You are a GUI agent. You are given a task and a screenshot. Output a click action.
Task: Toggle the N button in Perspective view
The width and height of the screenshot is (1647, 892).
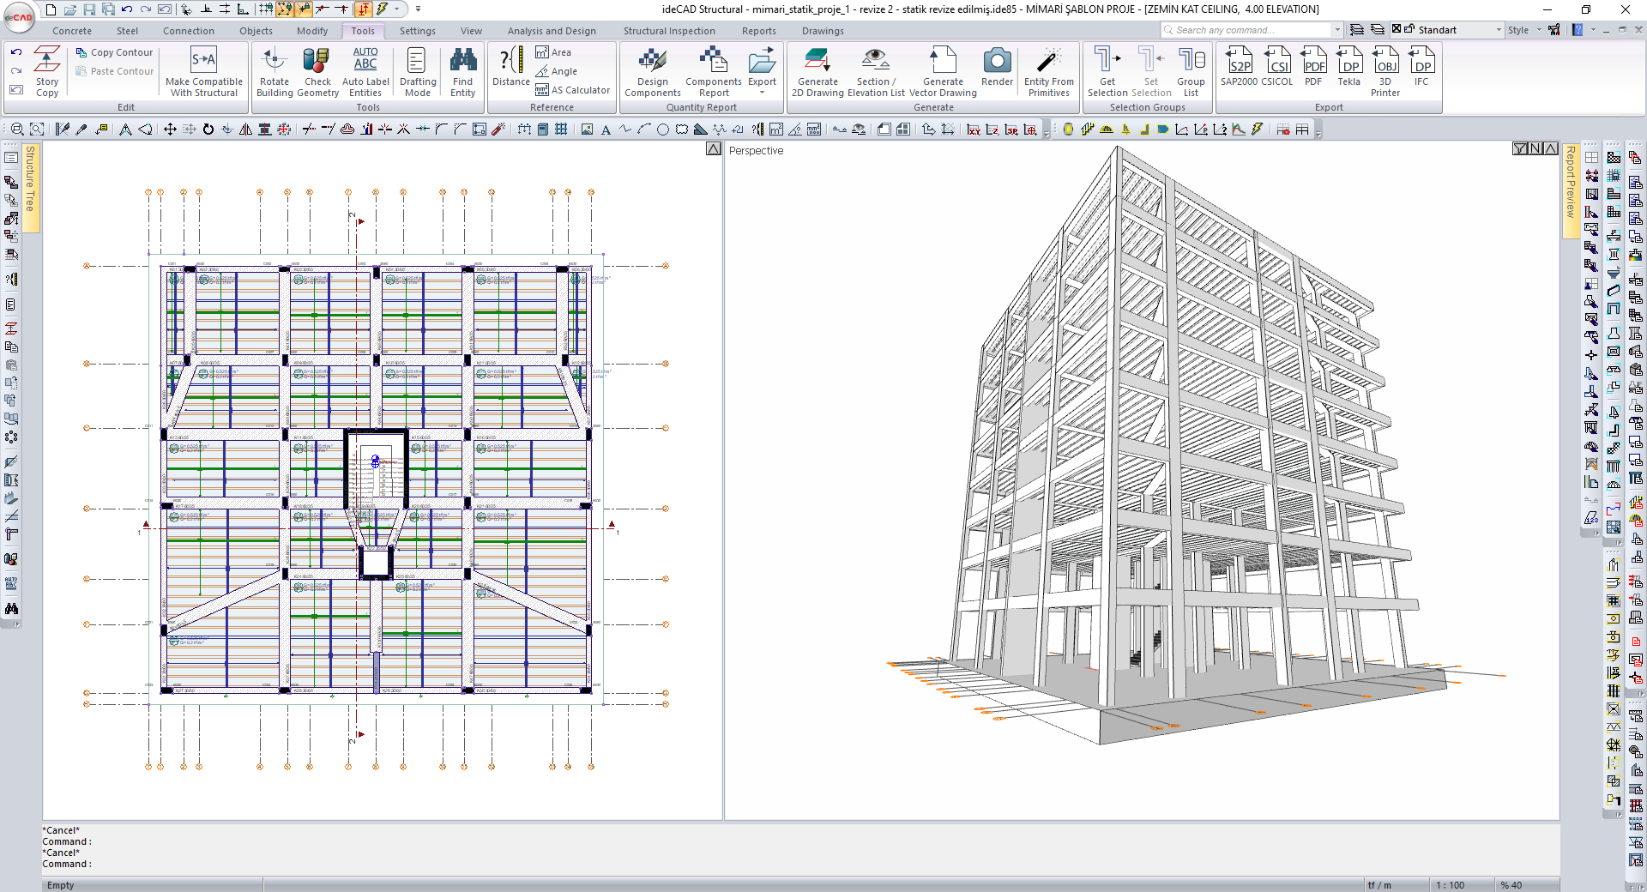(1535, 148)
